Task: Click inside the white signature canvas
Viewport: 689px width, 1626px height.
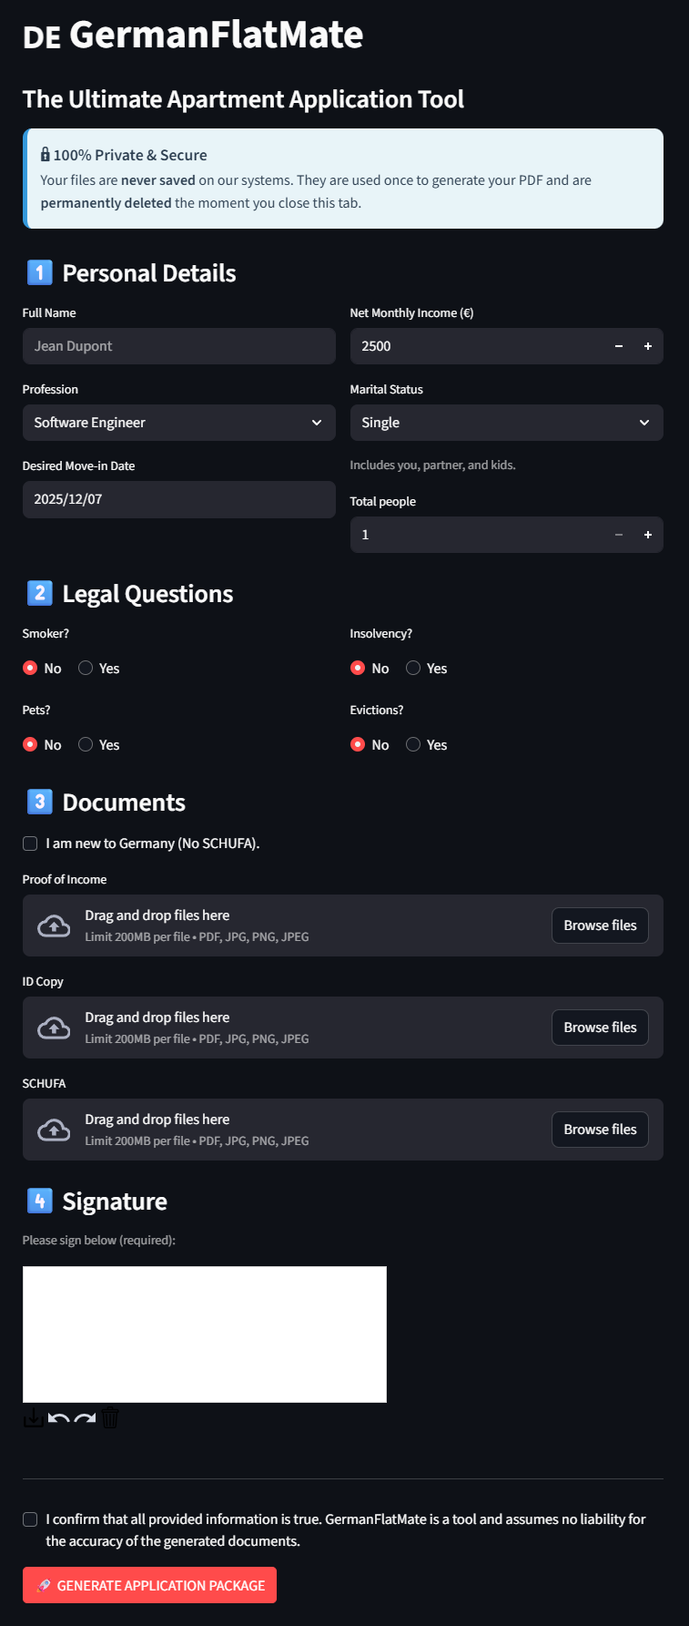Action: coord(205,1335)
